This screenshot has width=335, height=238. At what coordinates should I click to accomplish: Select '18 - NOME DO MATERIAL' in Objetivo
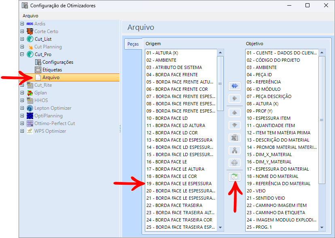click(x=282, y=176)
